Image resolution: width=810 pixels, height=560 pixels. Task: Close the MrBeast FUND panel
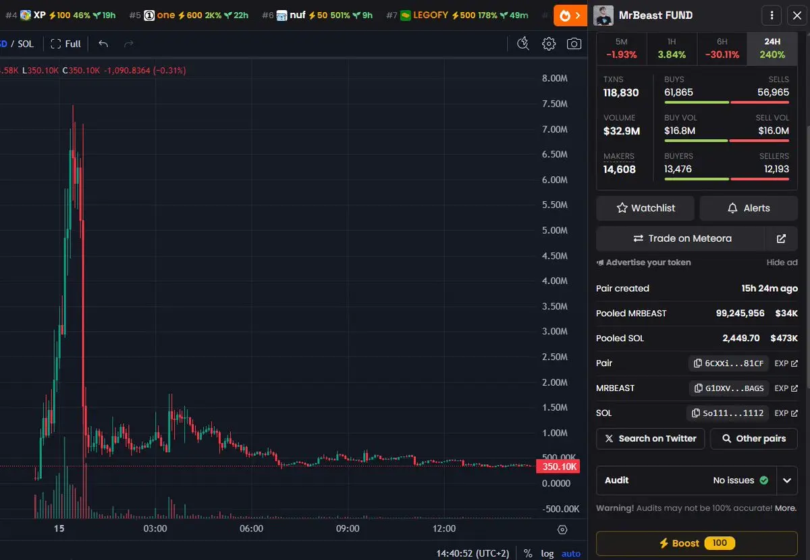796,15
